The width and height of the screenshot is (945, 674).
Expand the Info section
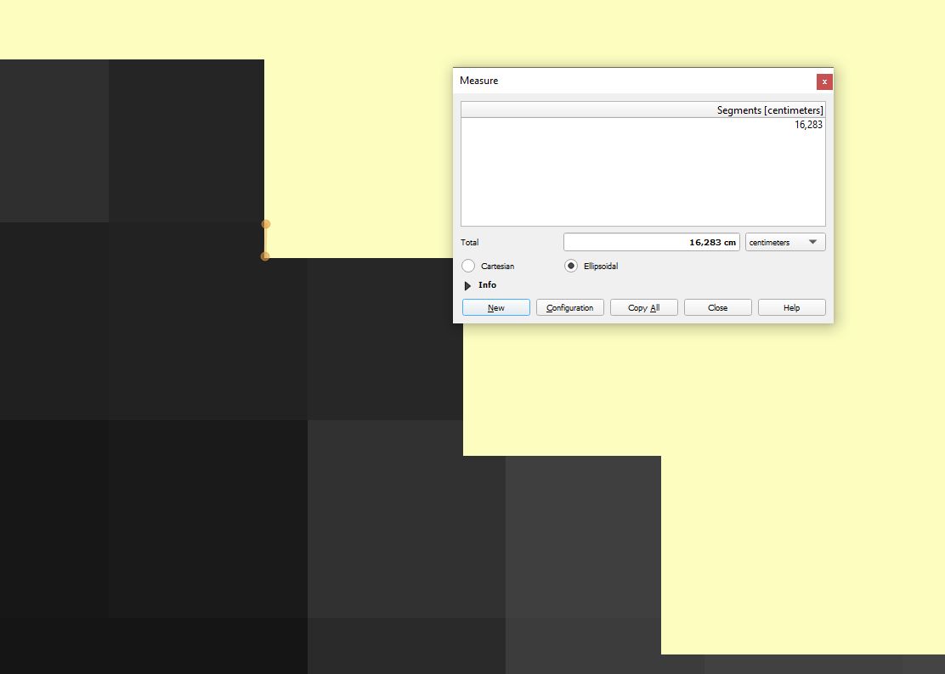click(467, 285)
